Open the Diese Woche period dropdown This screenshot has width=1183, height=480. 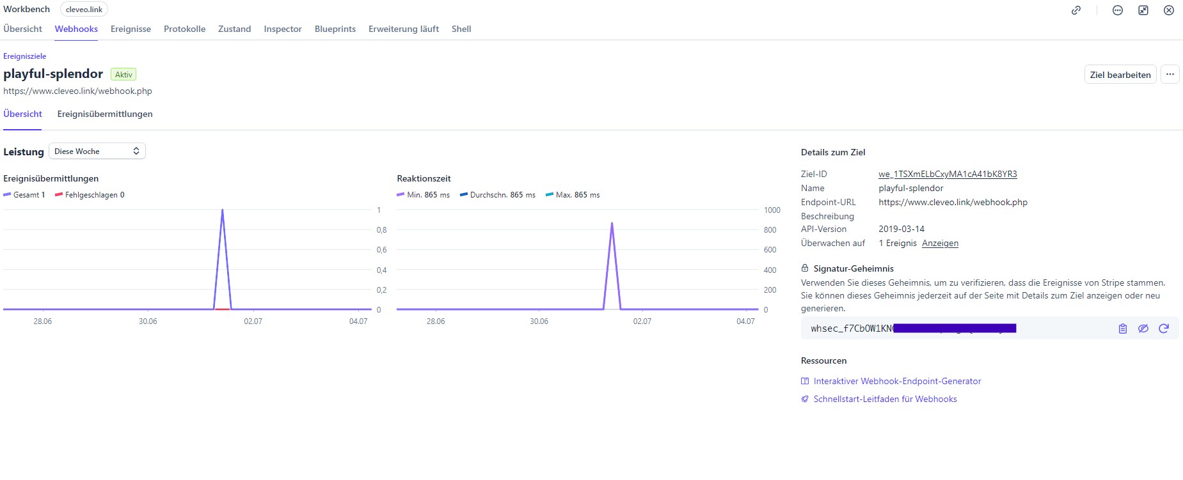tap(97, 151)
